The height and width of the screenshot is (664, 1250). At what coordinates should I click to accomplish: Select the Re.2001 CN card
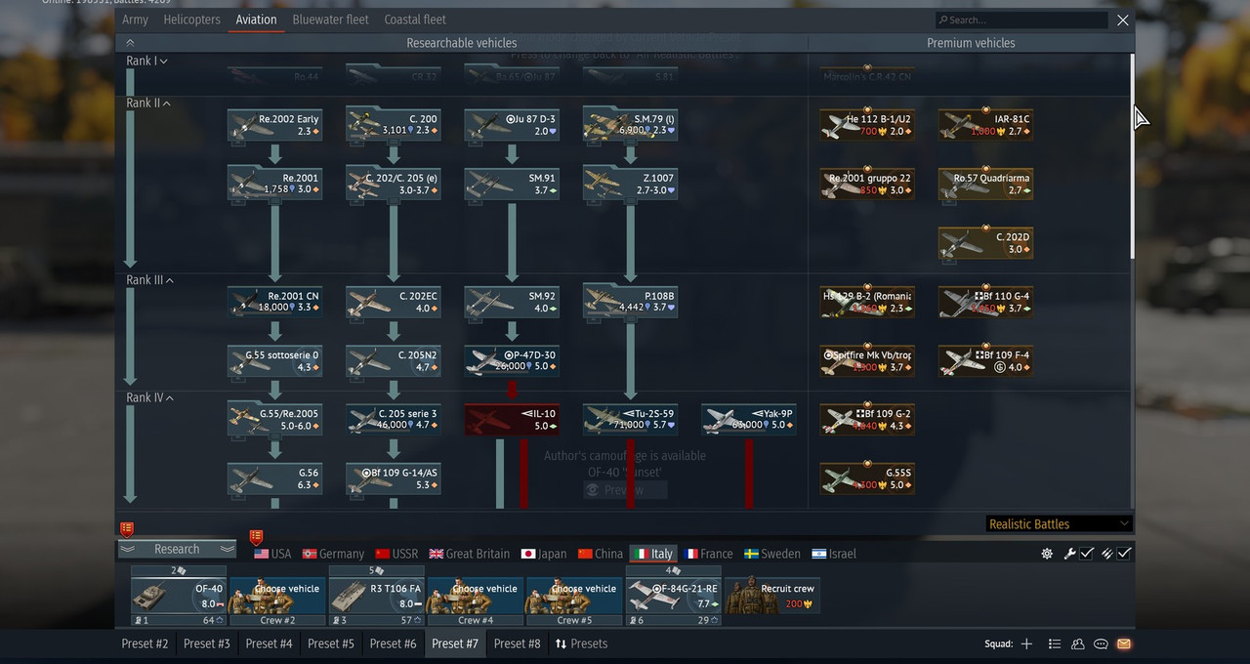(x=274, y=302)
